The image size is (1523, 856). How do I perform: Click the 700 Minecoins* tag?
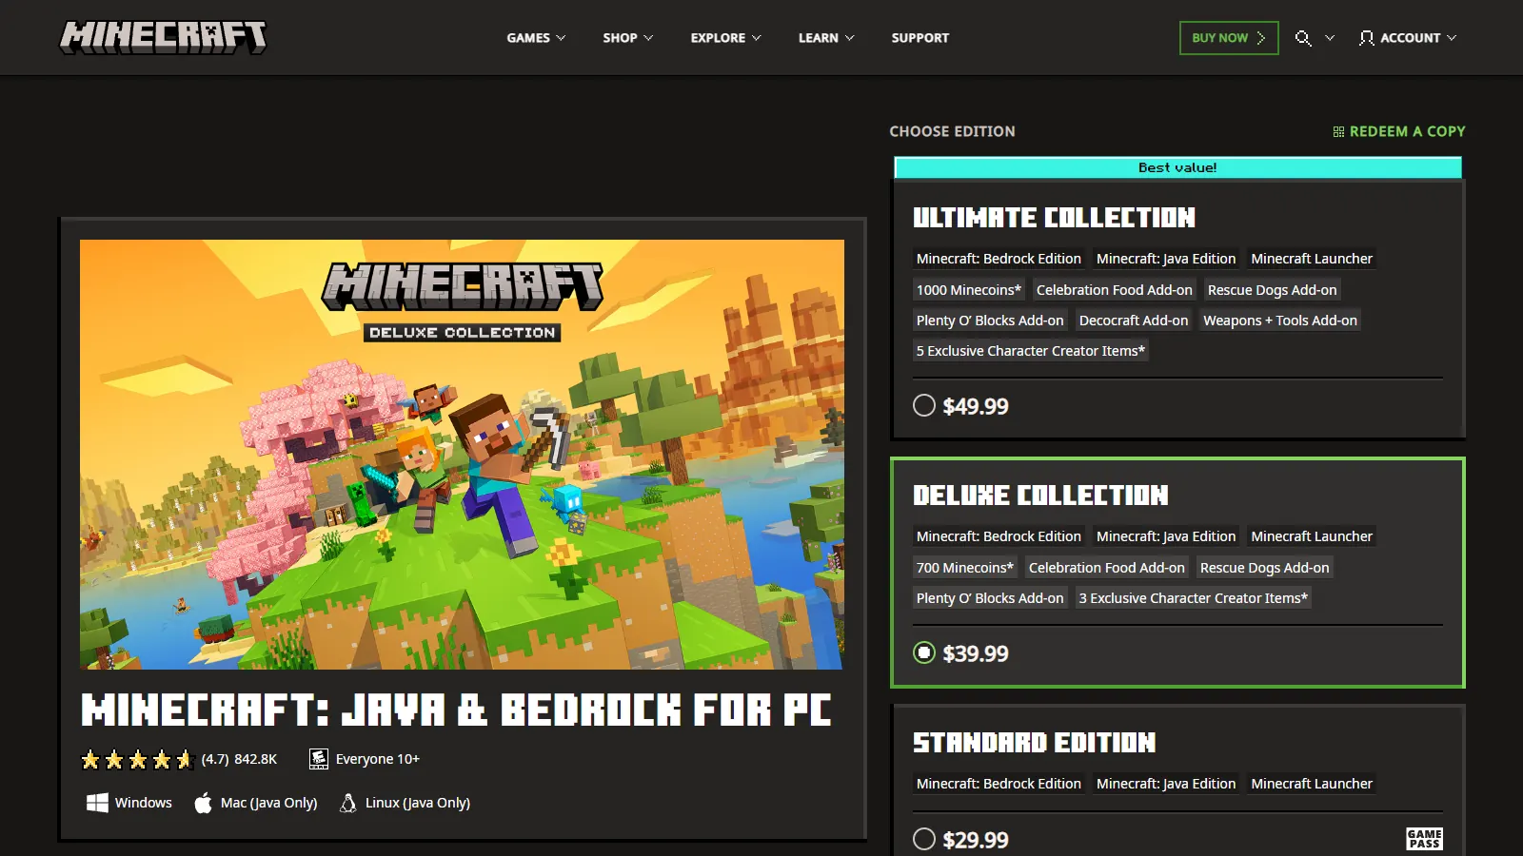pyautogui.click(x=964, y=568)
